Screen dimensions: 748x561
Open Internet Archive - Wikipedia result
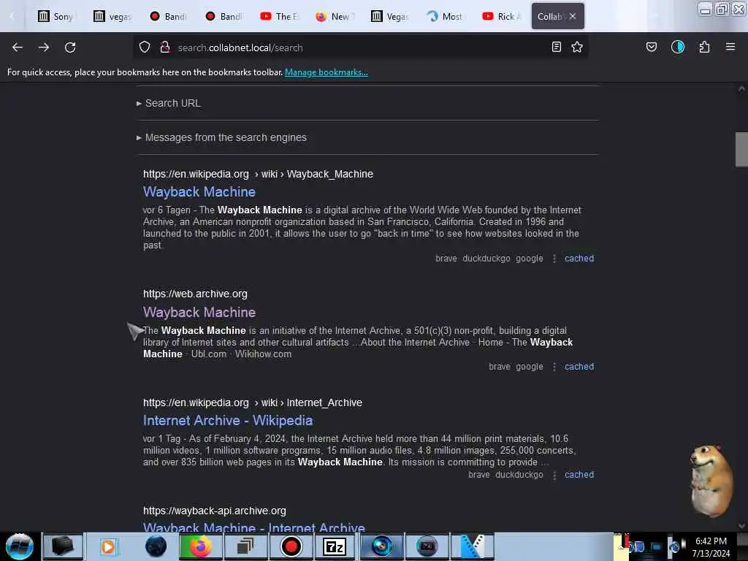(x=228, y=420)
